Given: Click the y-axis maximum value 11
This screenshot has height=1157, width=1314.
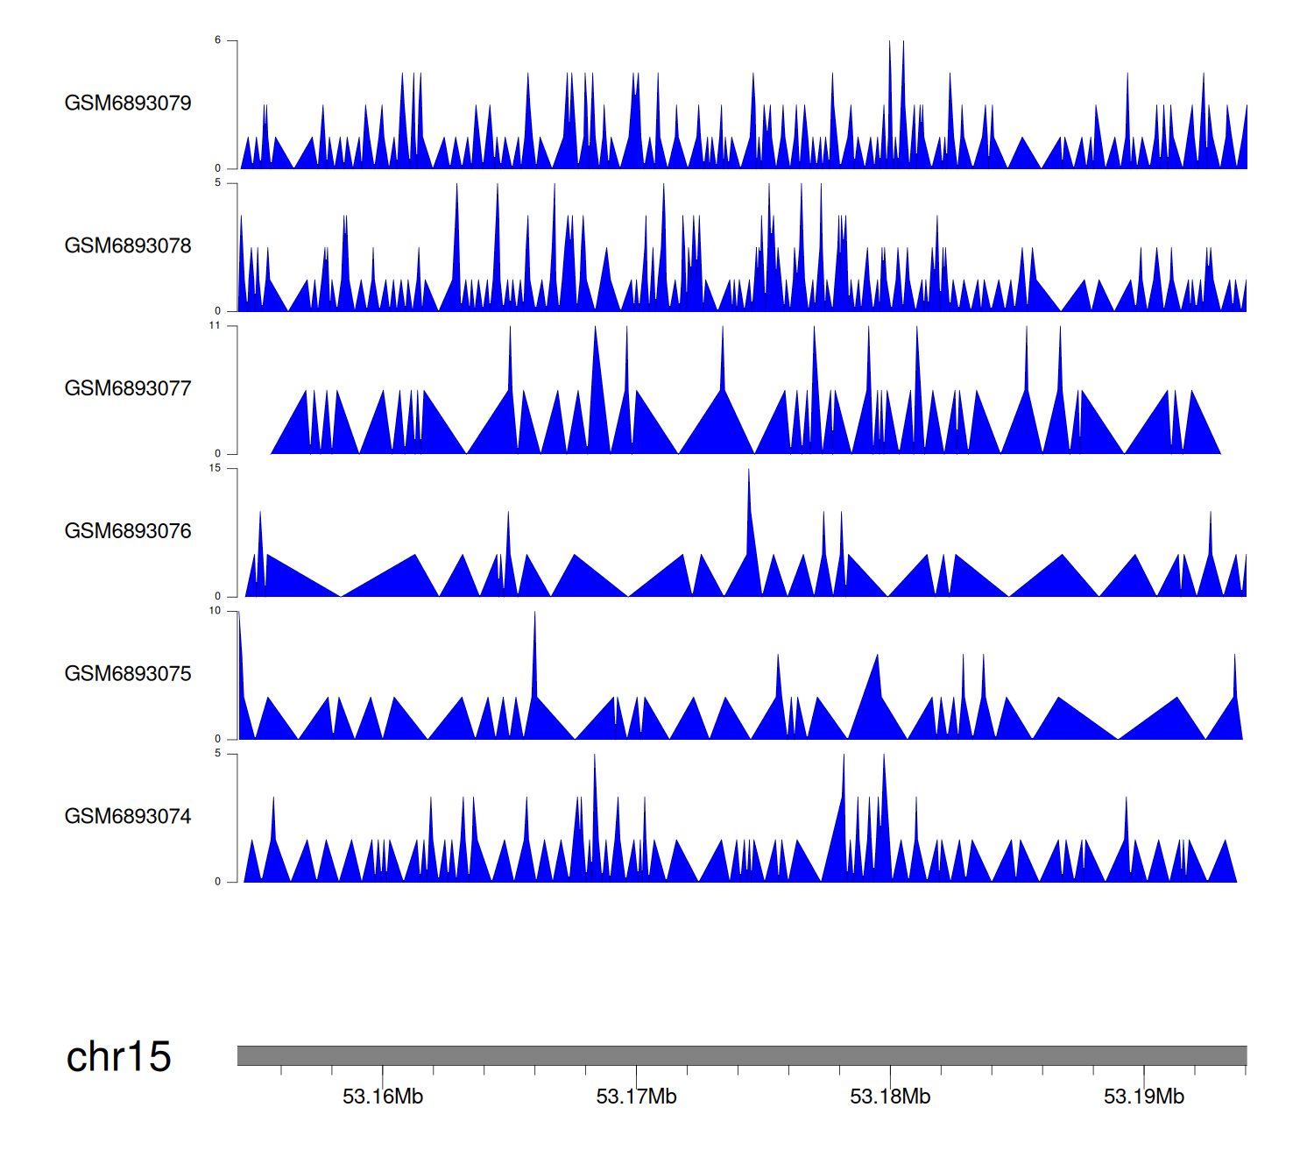Looking at the screenshot, I should [215, 325].
